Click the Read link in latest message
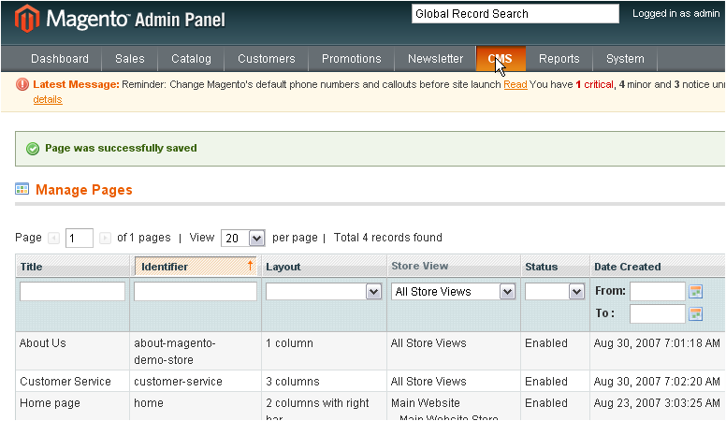Viewport: 726px width, 421px height. [x=515, y=85]
